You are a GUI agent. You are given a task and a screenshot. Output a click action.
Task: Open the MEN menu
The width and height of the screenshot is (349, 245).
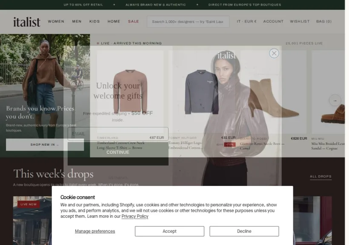[x=77, y=22]
